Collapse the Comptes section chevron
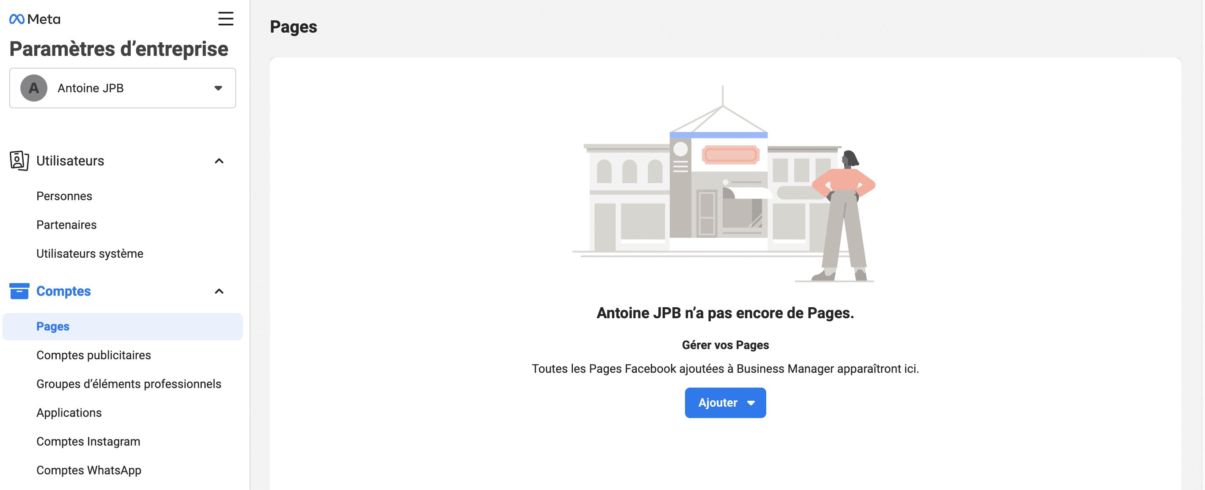The image size is (1205, 490). point(219,292)
